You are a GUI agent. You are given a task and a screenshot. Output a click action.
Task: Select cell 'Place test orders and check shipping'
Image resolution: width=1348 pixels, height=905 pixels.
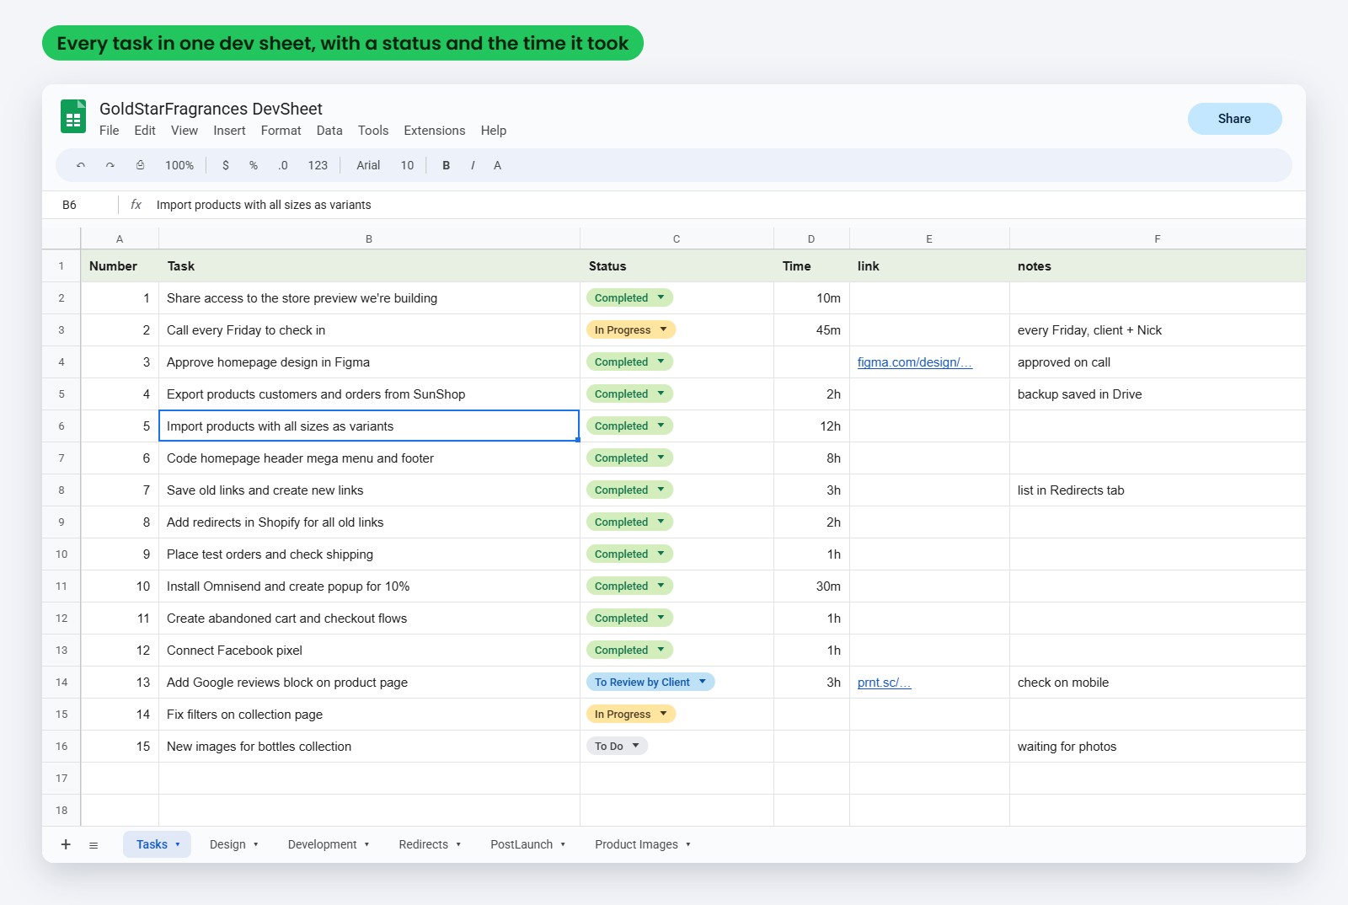[x=369, y=554]
